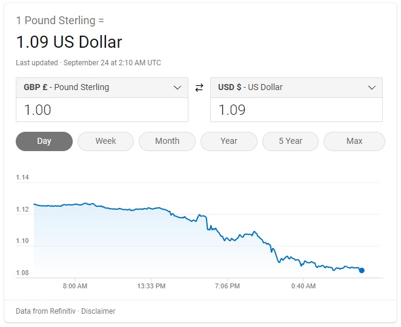Viewport: 401px width, 327px height.
Task: Click the 1.09 US Dollar result heading
Action: [x=69, y=42]
